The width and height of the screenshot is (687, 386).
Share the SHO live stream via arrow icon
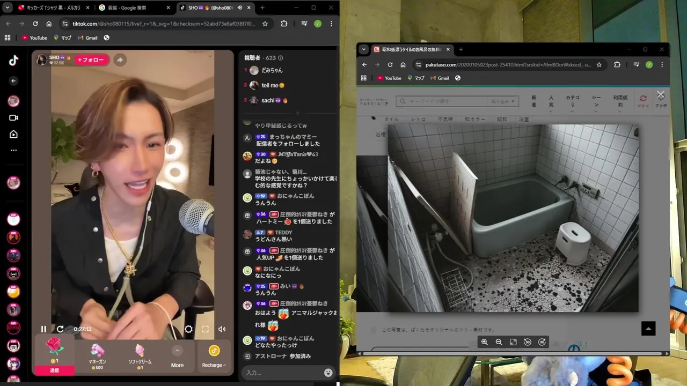click(x=120, y=60)
